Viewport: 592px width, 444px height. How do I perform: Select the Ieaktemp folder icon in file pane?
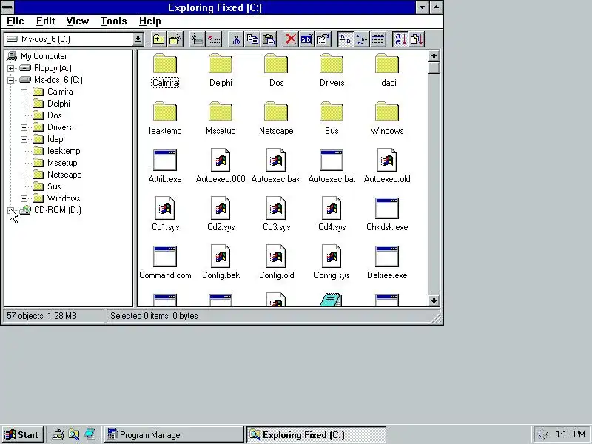click(x=165, y=112)
